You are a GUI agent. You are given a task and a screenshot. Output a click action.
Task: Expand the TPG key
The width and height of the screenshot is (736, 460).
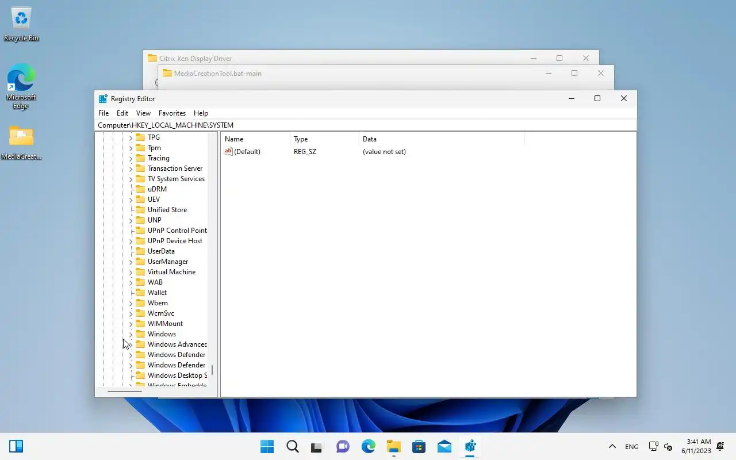(x=131, y=138)
